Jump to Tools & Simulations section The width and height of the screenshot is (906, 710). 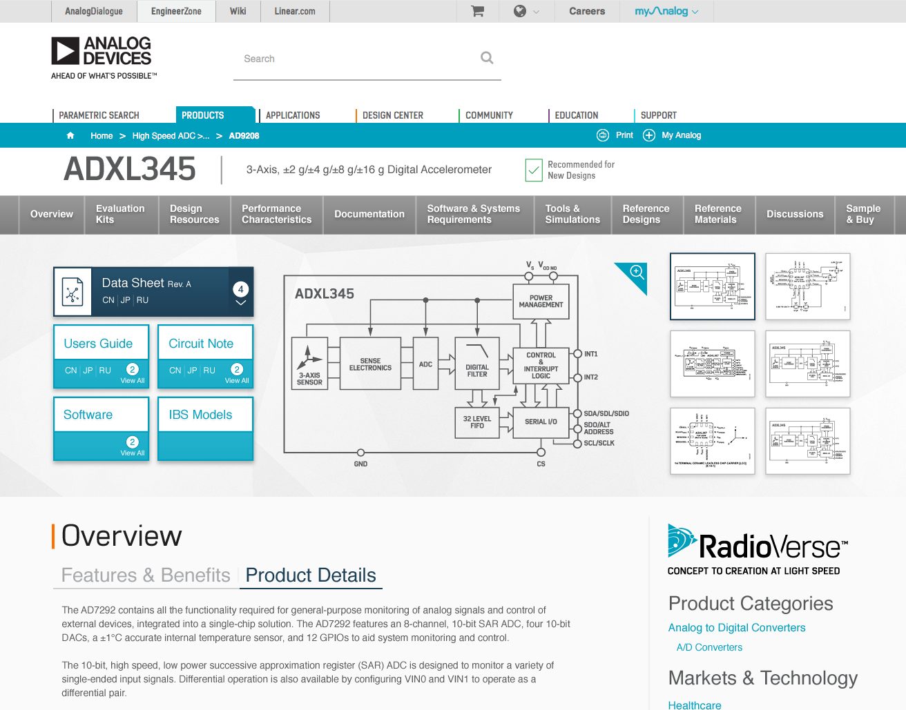pos(572,215)
